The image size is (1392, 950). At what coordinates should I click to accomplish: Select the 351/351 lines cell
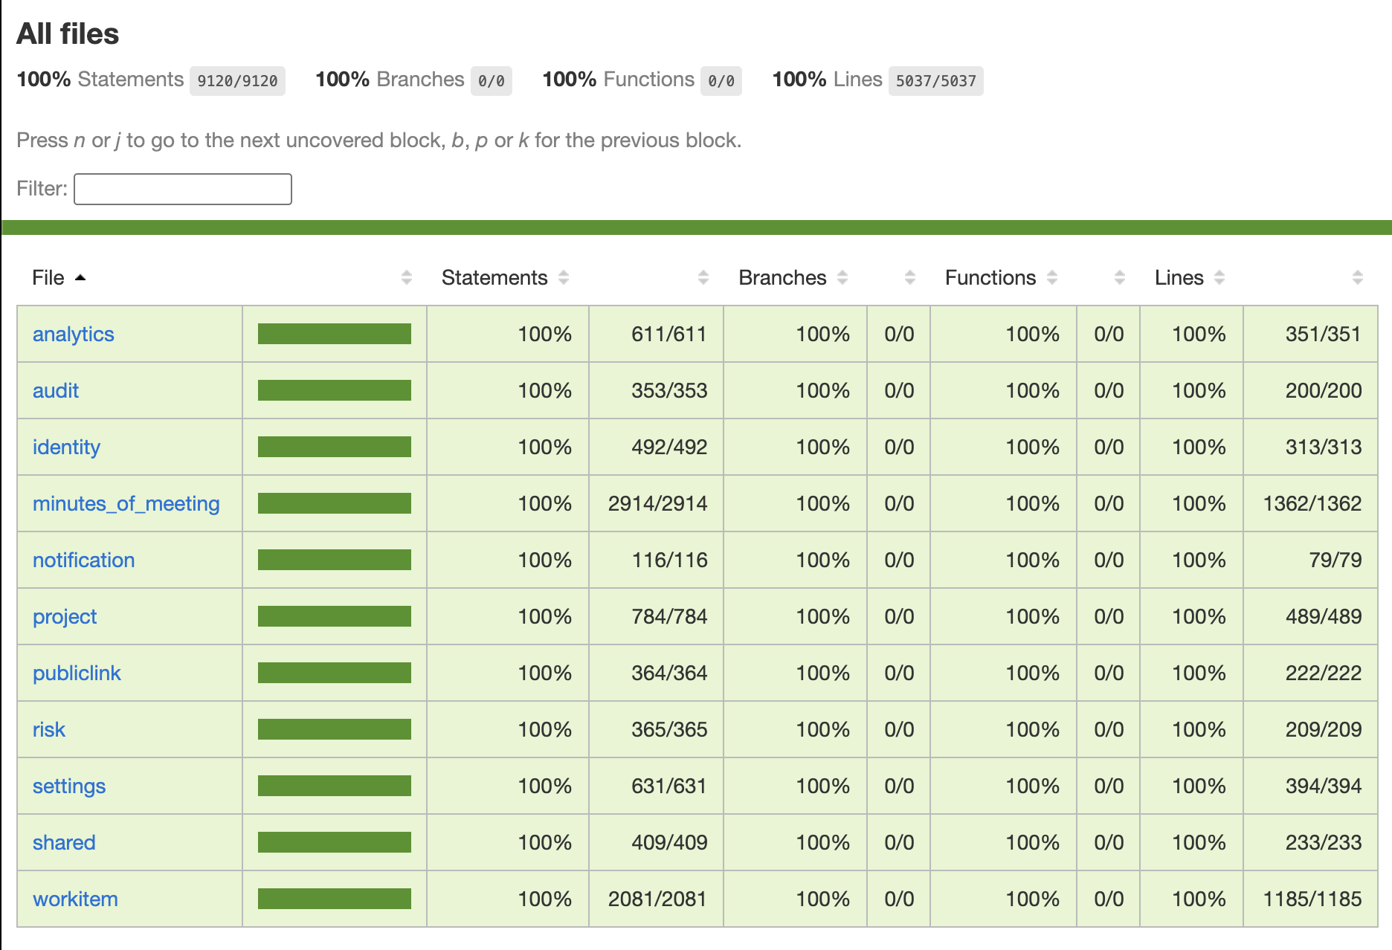1311,335
